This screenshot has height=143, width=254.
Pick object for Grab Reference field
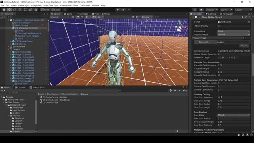[249, 51]
